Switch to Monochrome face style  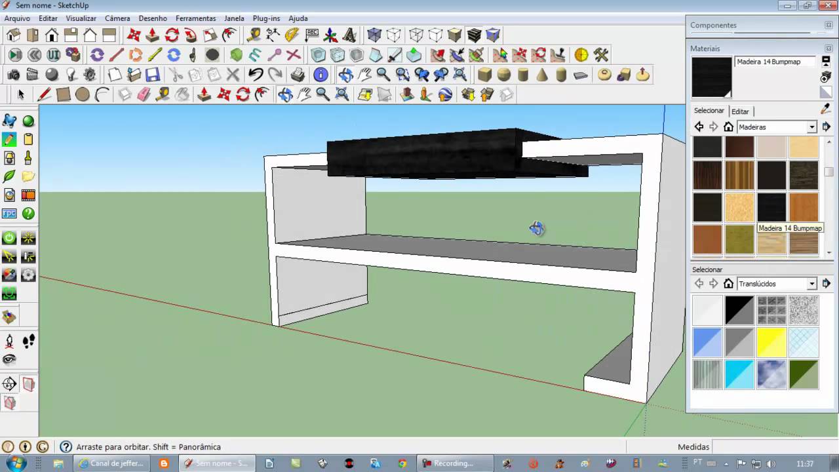point(493,35)
